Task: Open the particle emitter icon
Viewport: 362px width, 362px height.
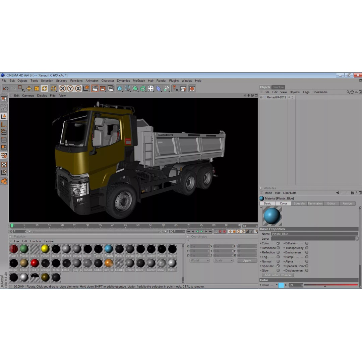Action: coord(166,88)
